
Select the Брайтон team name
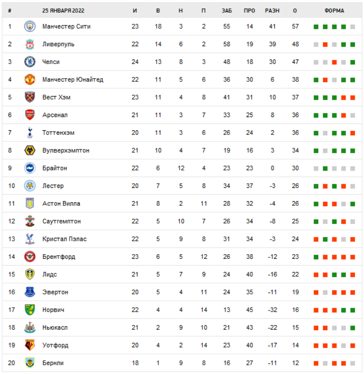coord(54,168)
